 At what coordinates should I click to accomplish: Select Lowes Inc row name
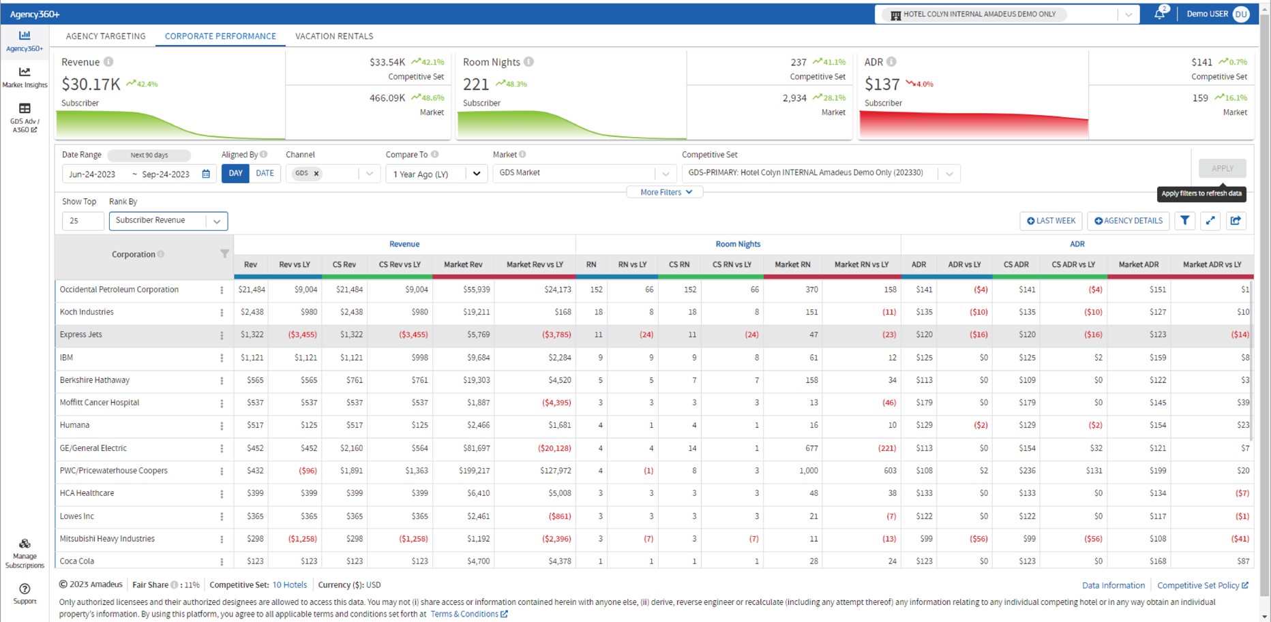pyautogui.click(x=76, y=516)
